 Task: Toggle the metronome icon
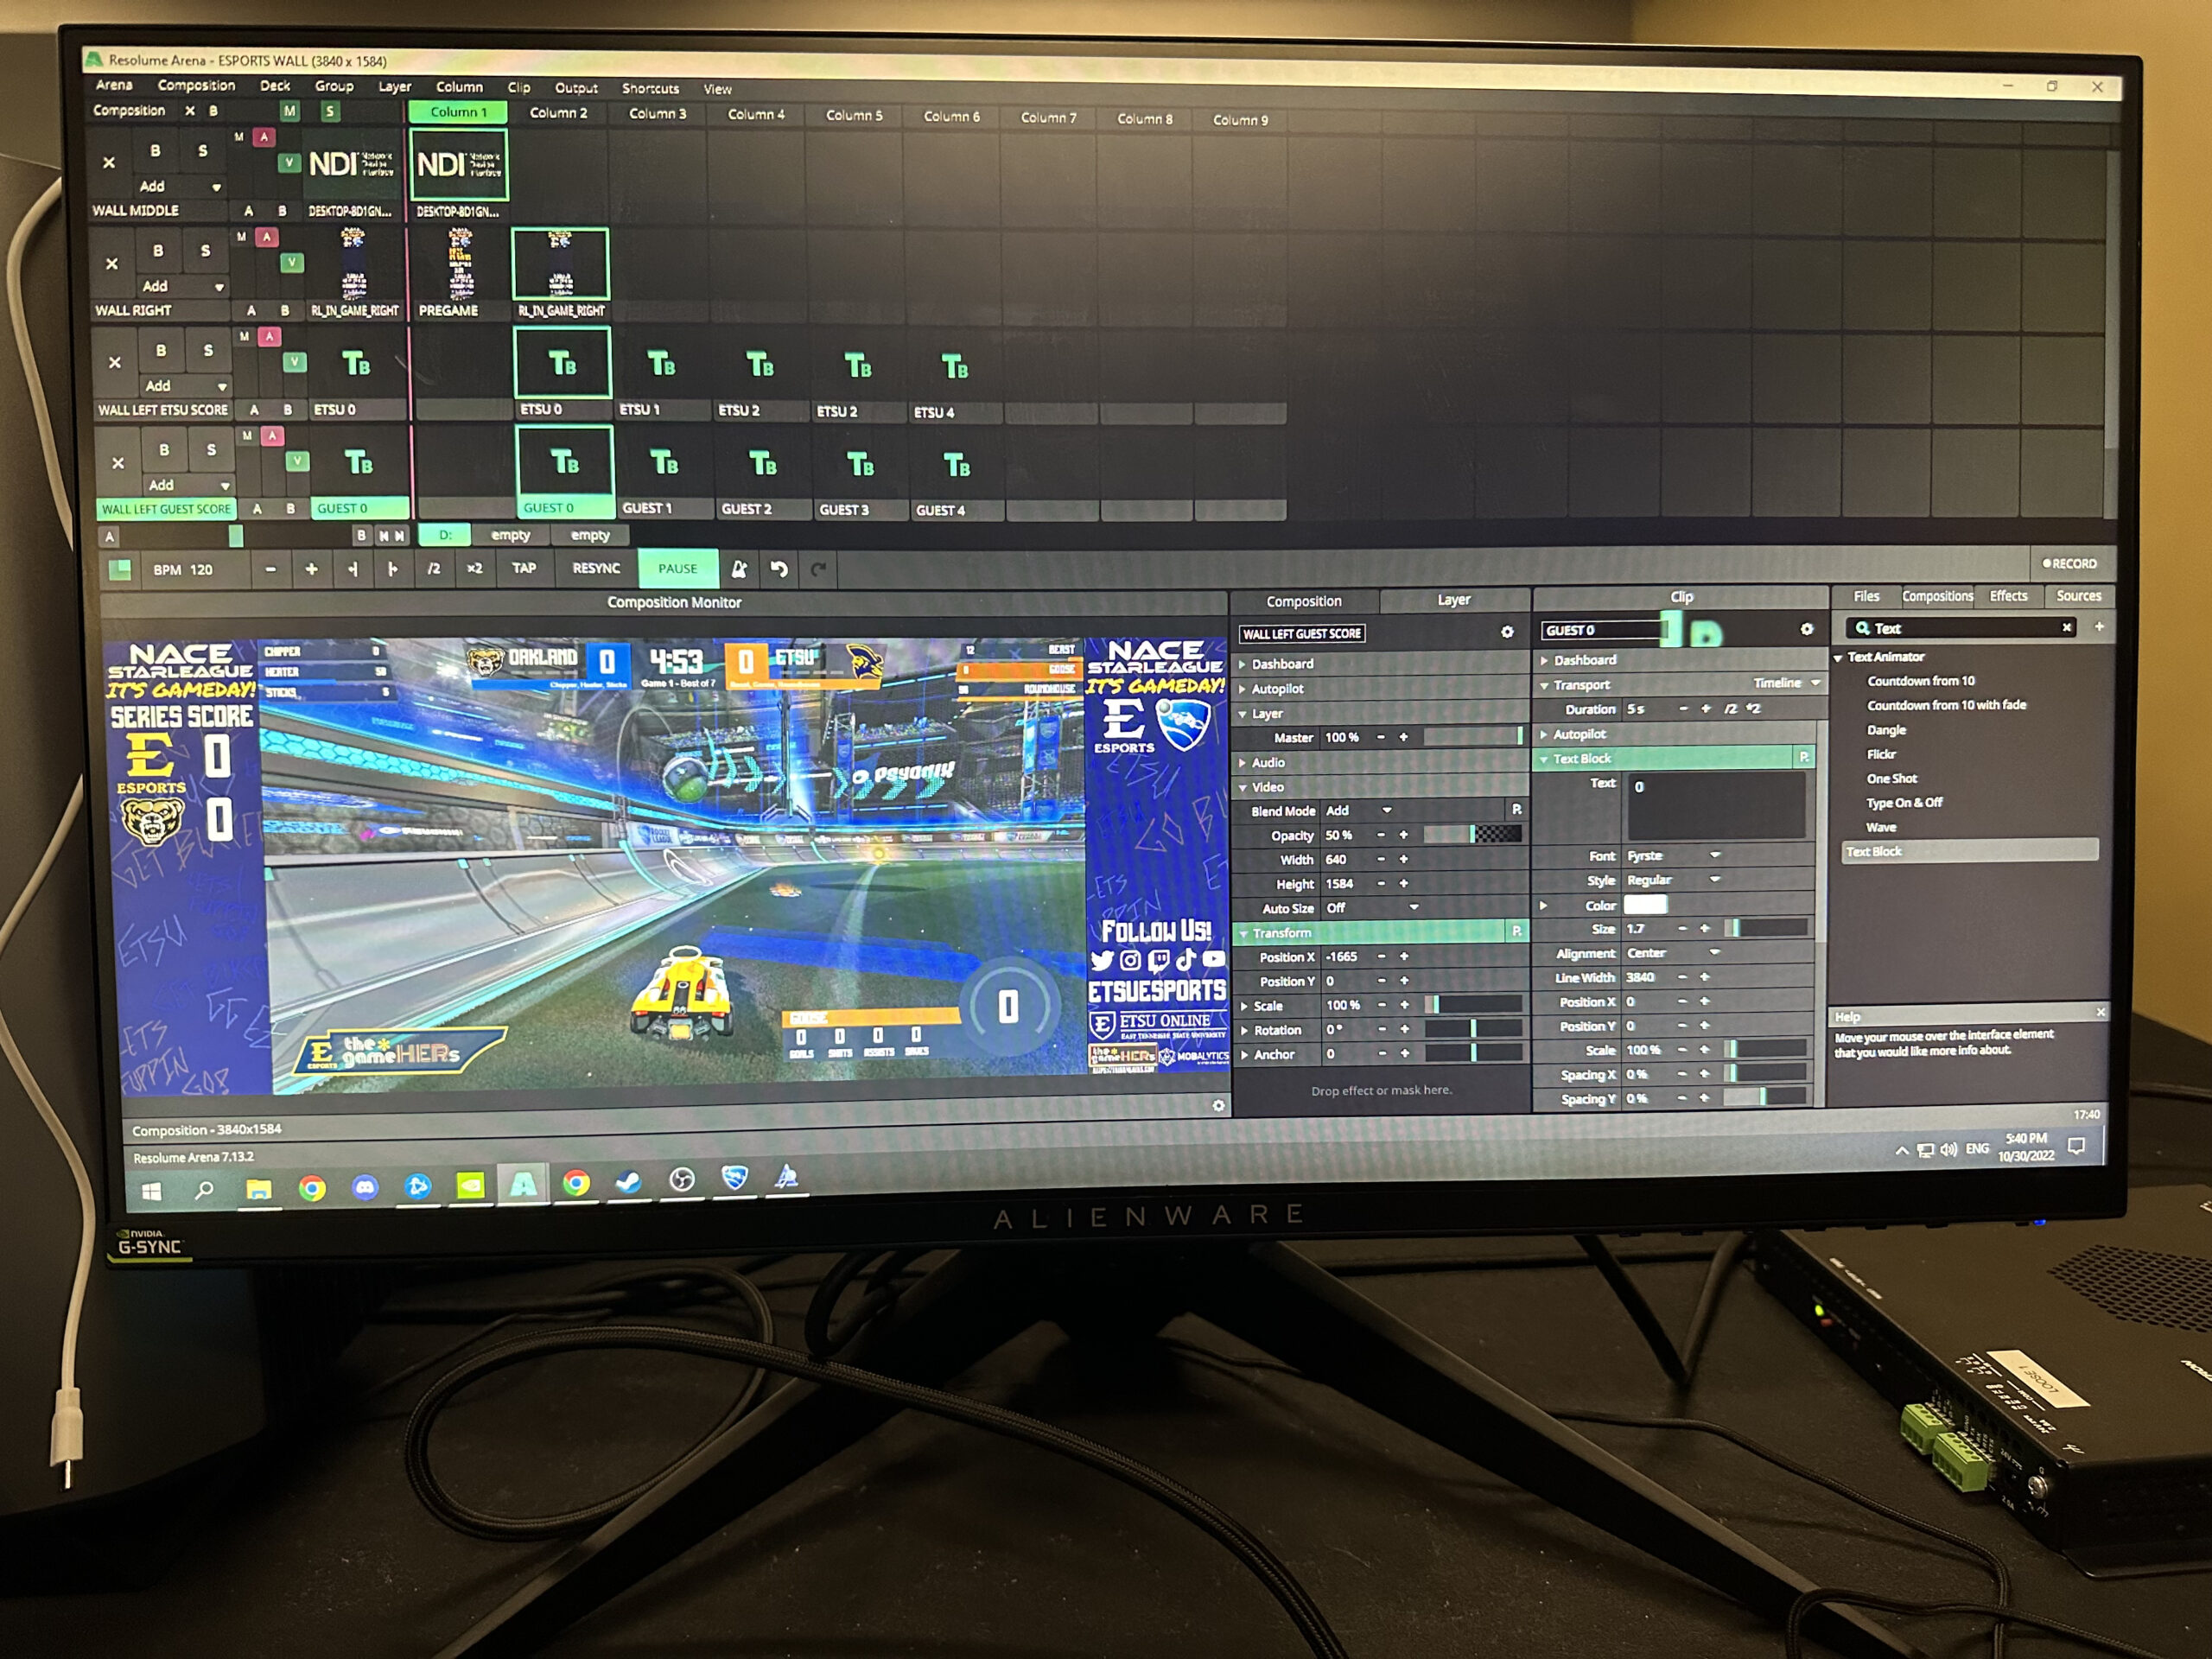point(739,569)
